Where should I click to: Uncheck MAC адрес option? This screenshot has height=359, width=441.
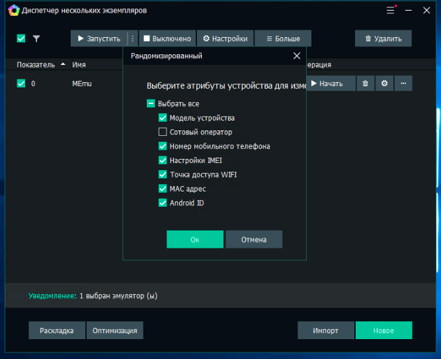point(163,189)
